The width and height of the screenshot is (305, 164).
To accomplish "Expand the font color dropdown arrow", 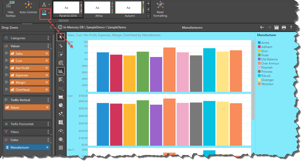I will 49,4.
